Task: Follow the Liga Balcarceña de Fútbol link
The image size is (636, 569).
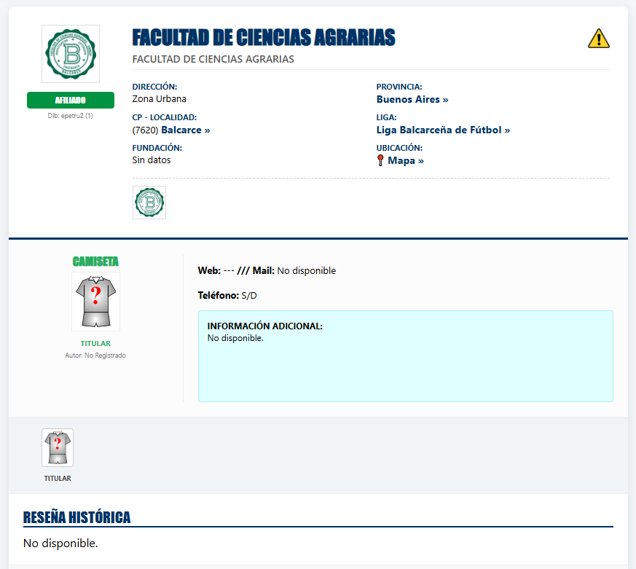Action: (443, 130)
